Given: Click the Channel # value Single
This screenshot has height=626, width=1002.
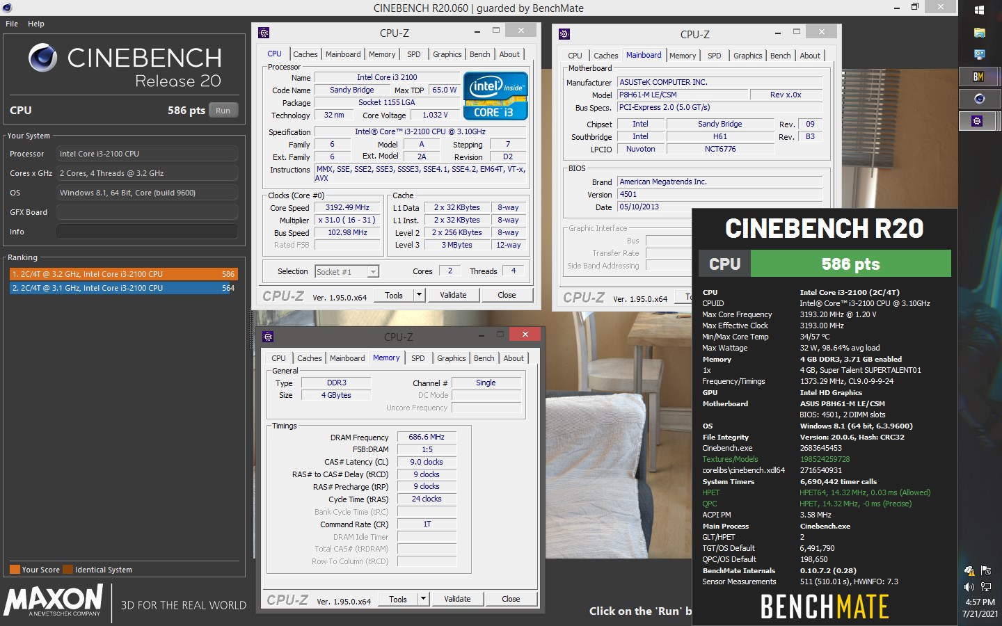Looking at the screenshot, I should click(486, 383).
